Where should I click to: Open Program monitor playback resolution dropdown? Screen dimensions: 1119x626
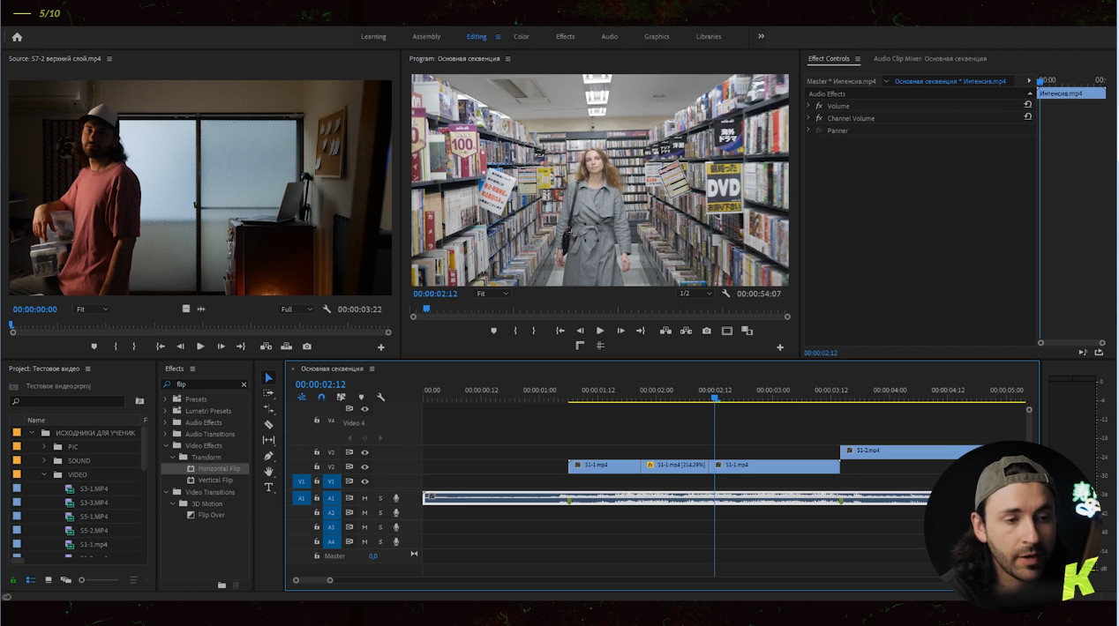coord(695,294)
